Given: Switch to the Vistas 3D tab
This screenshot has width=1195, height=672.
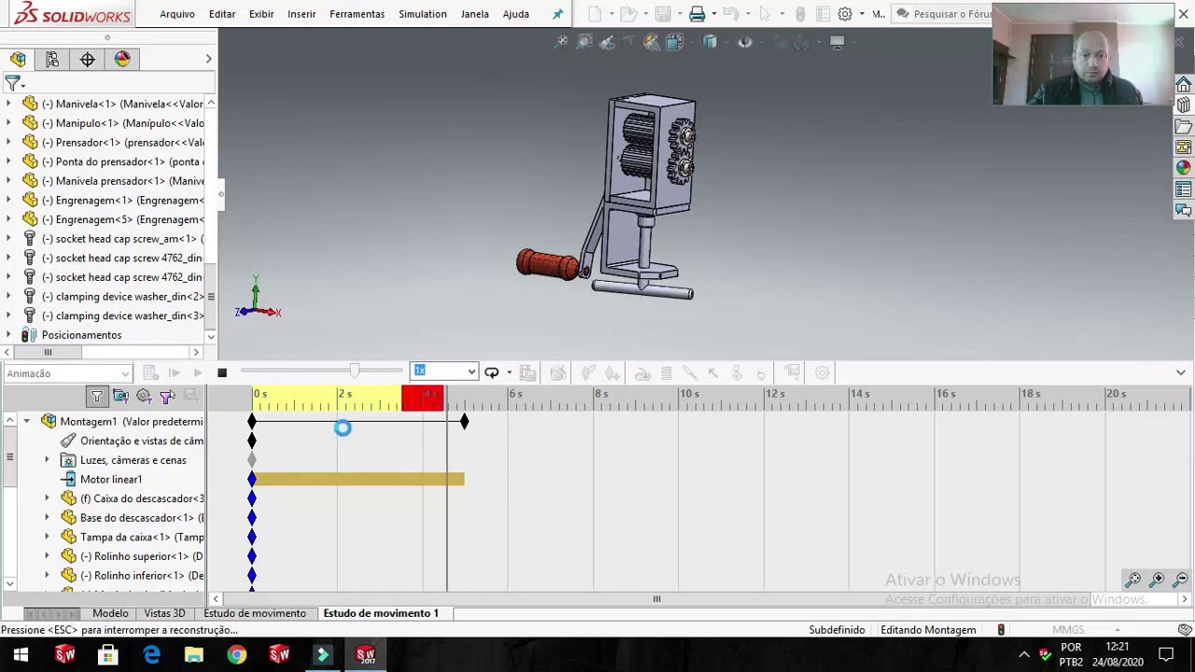Looking at the screenshot, I should pyautogui.click(x=164, y=613).
